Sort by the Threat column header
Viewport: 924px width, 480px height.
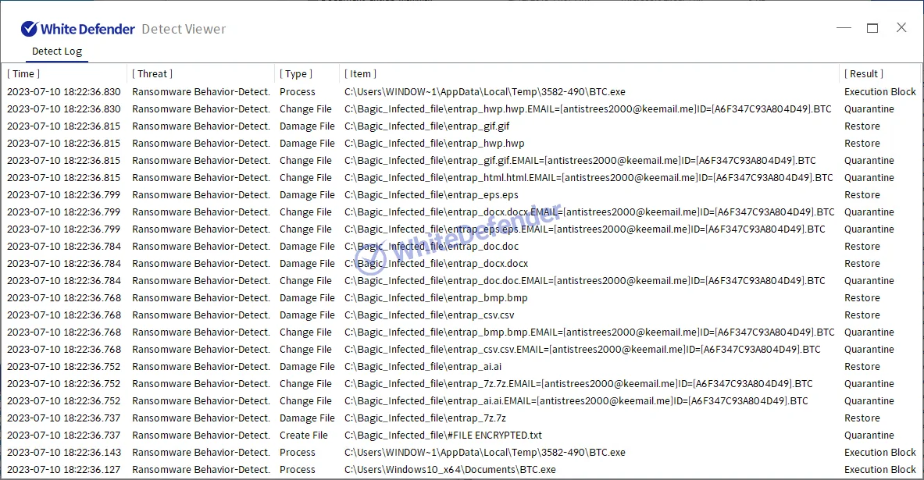pos(152,73)
